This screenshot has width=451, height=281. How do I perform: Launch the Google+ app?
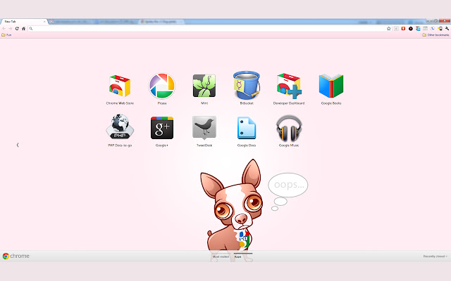point(162,128)
